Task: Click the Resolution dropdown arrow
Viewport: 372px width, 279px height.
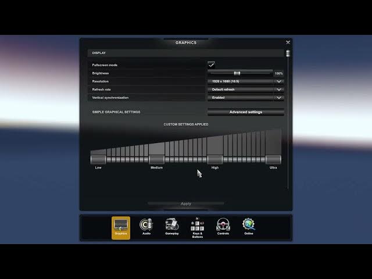Action: pyautogui.click(x=279, y=81)
